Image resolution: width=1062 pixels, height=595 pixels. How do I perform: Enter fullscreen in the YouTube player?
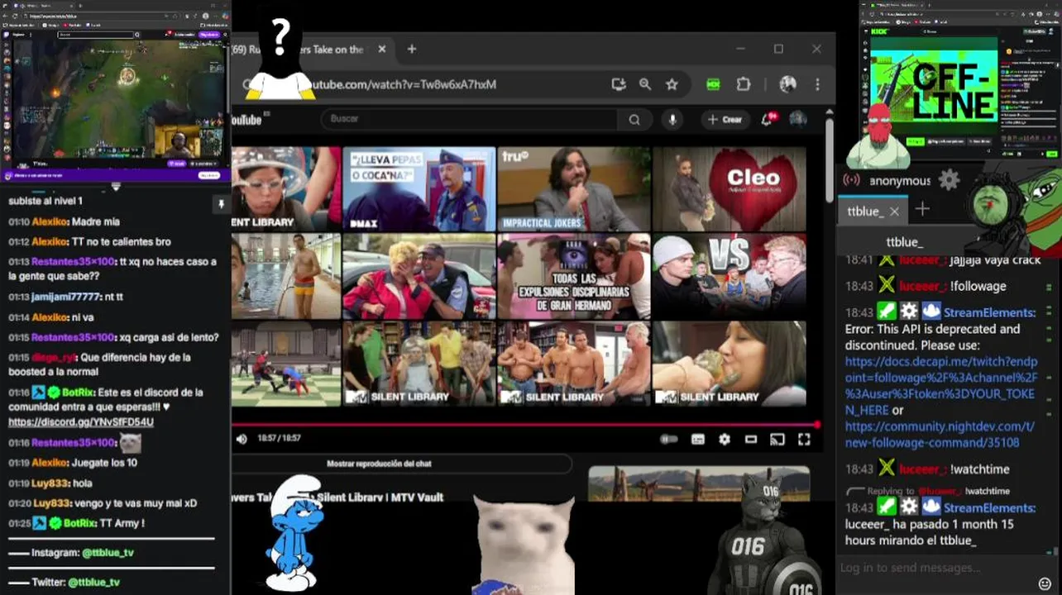pyautogui.click(x=804, y=440)
